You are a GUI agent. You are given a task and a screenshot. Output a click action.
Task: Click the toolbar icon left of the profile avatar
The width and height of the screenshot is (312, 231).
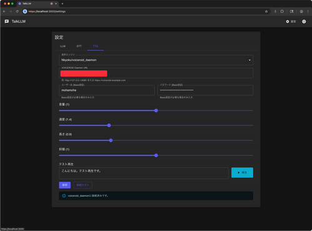(291, 11)
